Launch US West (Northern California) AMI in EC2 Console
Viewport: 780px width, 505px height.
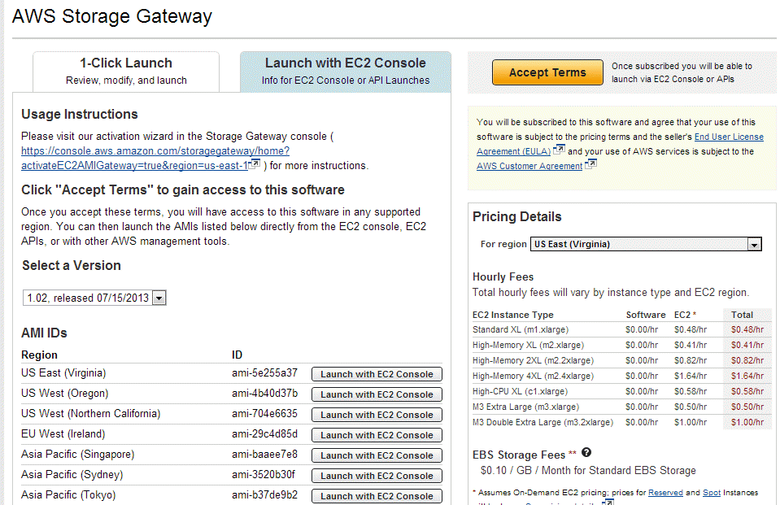click(377, 415)
